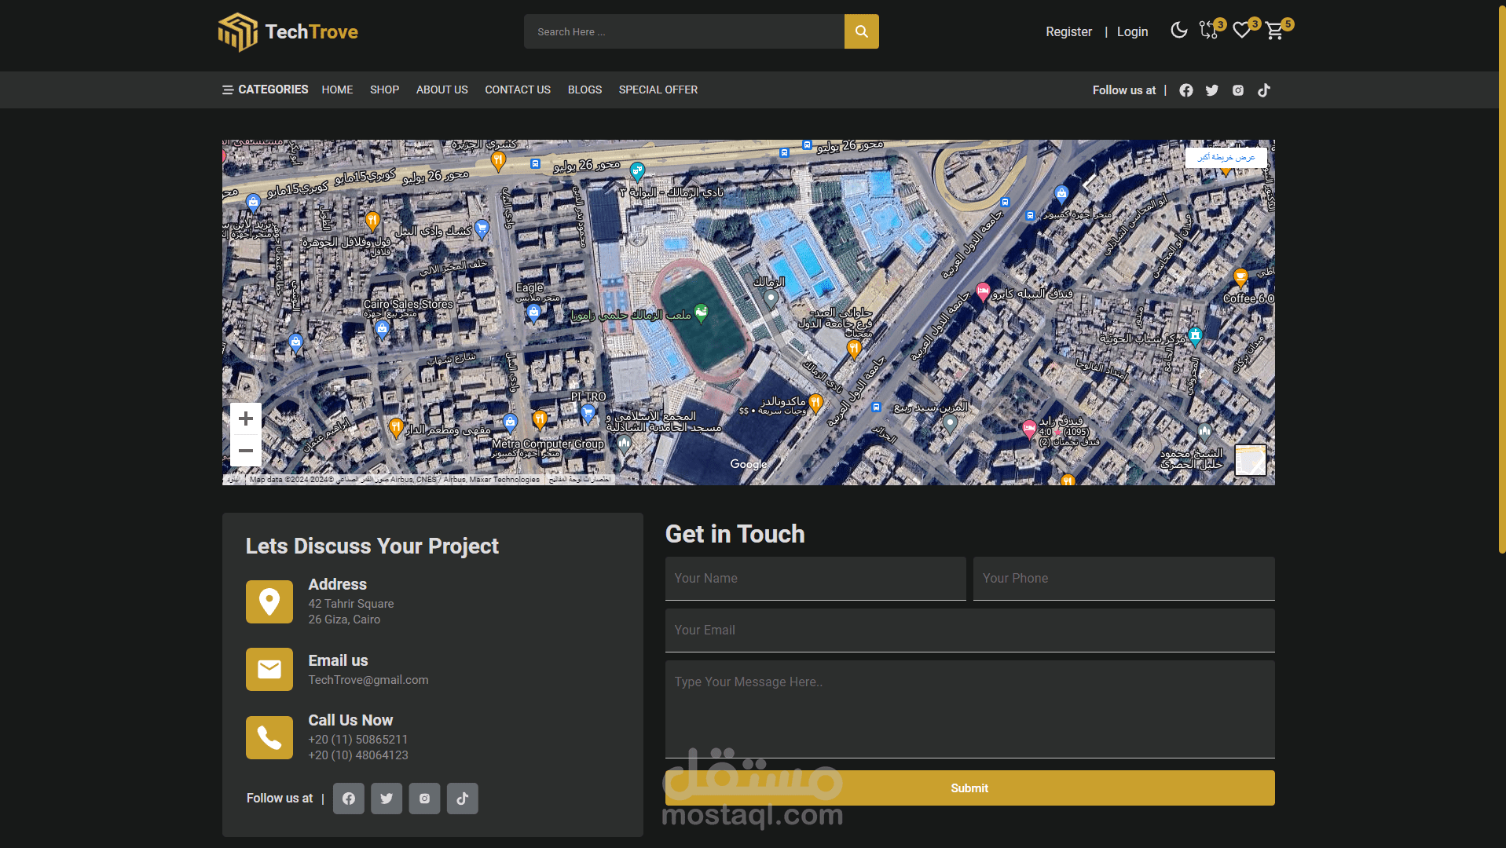Open the About Us page
This screenshot has width=1506, height=848.
[442, 90]
